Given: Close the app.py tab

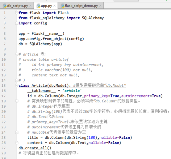Looking at the screenshot, I should pyautogui.click(x=55, y=6).
